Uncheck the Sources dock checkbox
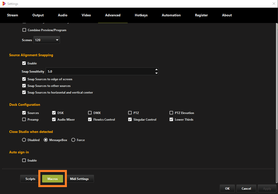 (x=24, y=113)
